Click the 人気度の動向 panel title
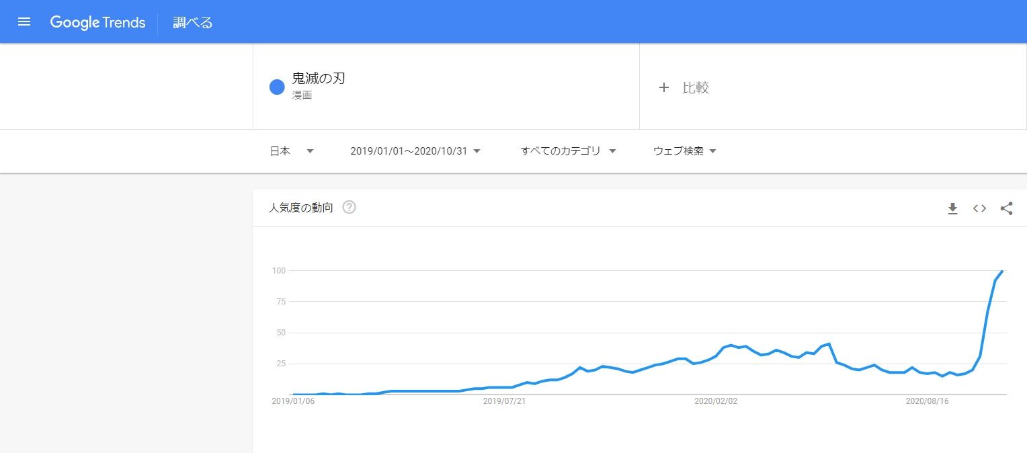 (300, 208)
